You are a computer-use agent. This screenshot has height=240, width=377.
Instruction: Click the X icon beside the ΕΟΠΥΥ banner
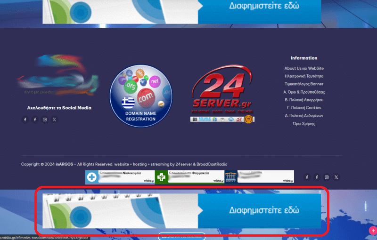[x=336, y=177]
